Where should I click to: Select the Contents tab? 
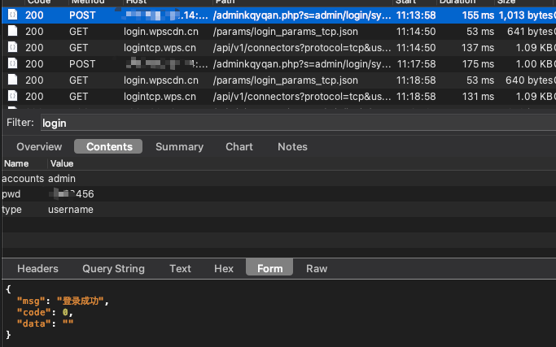click(x=108, y=146)
